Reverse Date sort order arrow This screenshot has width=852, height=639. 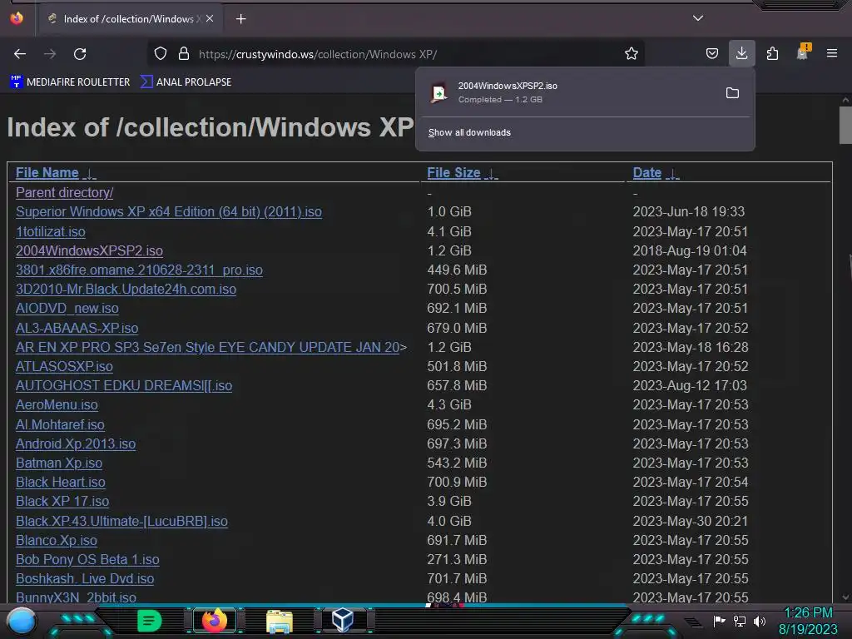tap(672, 174)
